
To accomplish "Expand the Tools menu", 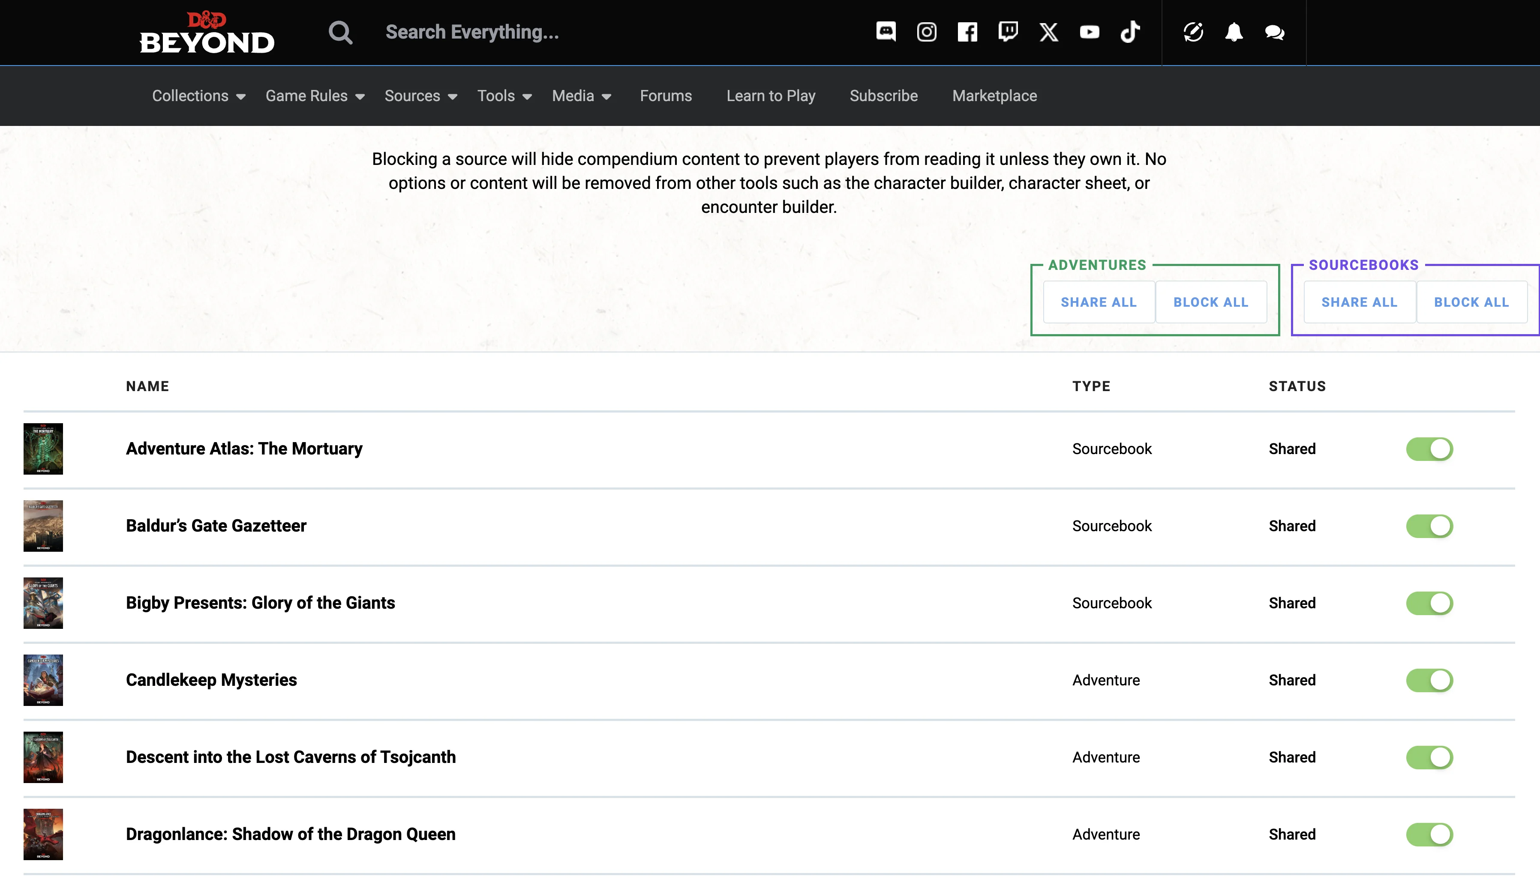I will click(504, 96).
